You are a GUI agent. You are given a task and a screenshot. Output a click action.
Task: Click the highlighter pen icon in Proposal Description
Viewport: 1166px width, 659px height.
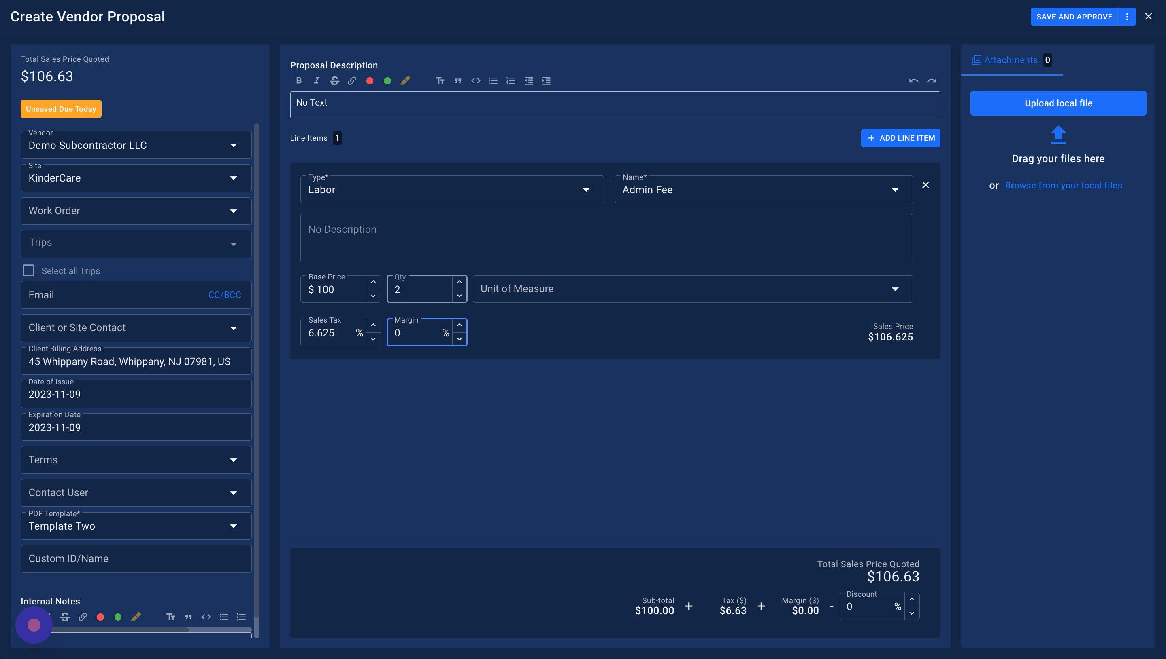[x=405, y=80]
